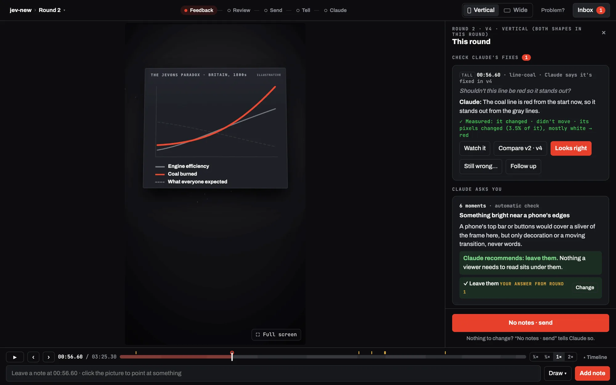The height and width of the screenshot is (385, 616).
Task: Click No notes · send button
Action: tap(530, 323)
